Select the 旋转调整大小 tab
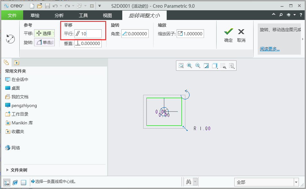Image resolution: width=306 pixels, height=189 pixels. pos(144,15)
